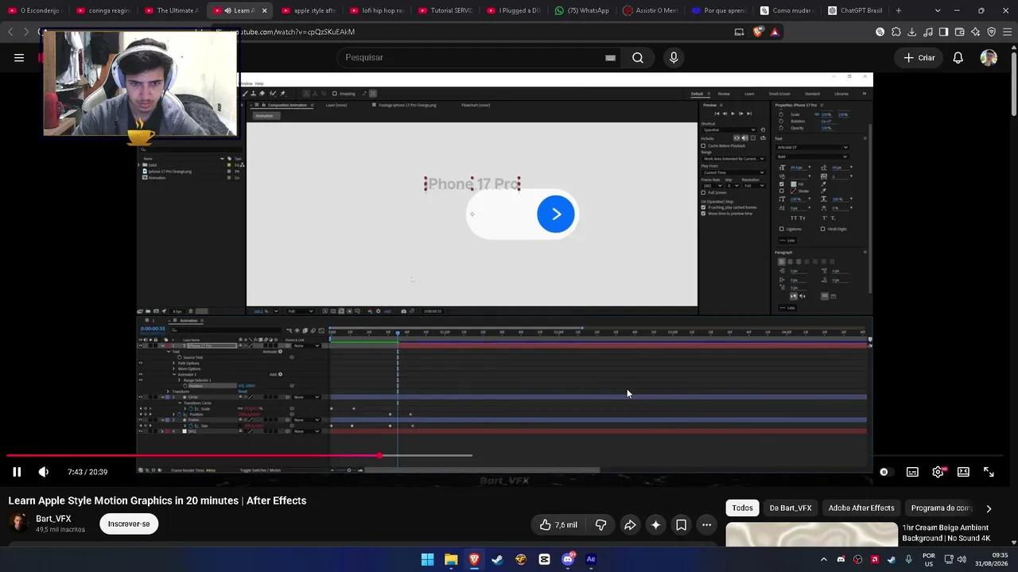Screen dimensions: 1018x572
Task: Expand the [BG] layer twirl arrow
Action: pos(162,431)
